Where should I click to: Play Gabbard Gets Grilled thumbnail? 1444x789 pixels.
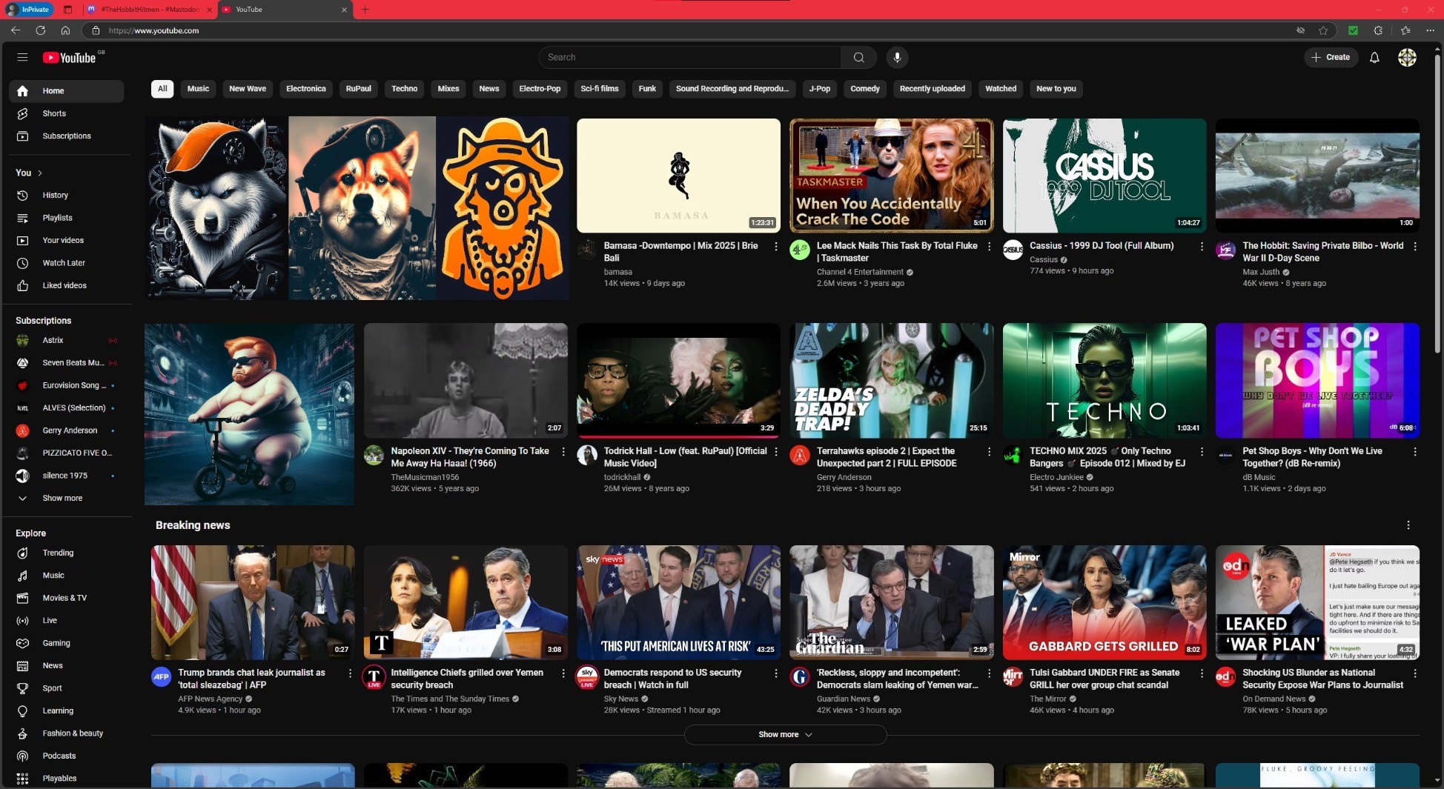pyautogui.click(x=1104, y=602)
